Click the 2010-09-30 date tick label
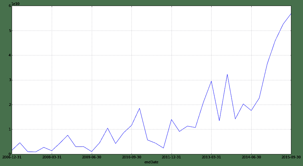Viewport: 303px width, 166px height. tap(131, 157)
